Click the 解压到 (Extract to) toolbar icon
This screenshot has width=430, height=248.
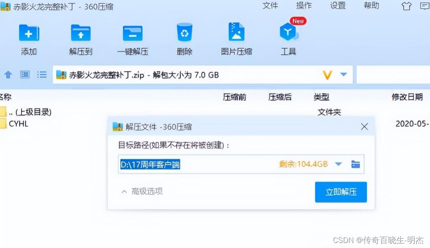81,33
